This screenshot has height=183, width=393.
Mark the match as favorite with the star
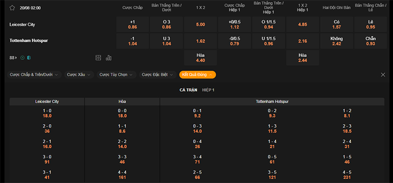click(x=12, y=8)
